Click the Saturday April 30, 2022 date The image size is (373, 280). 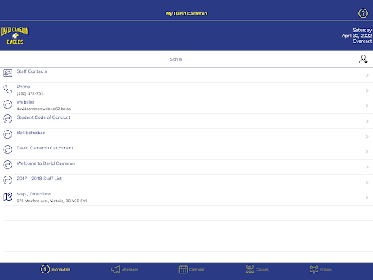click(357, 33)
